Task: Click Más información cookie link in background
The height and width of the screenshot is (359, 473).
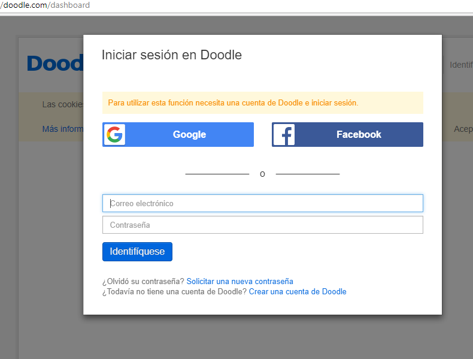Action: point(63,129)
